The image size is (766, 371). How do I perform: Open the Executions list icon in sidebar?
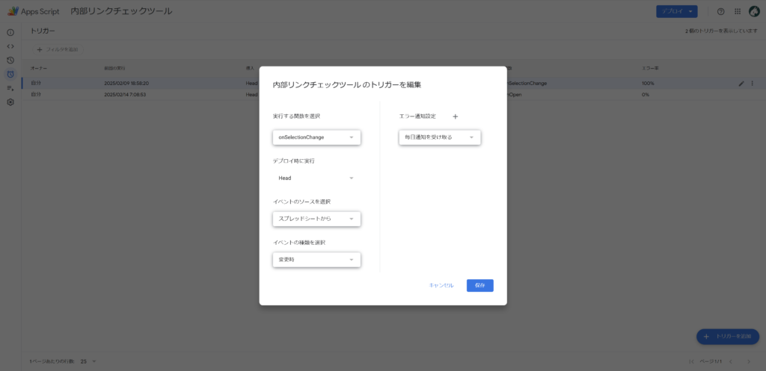[10, 88]
